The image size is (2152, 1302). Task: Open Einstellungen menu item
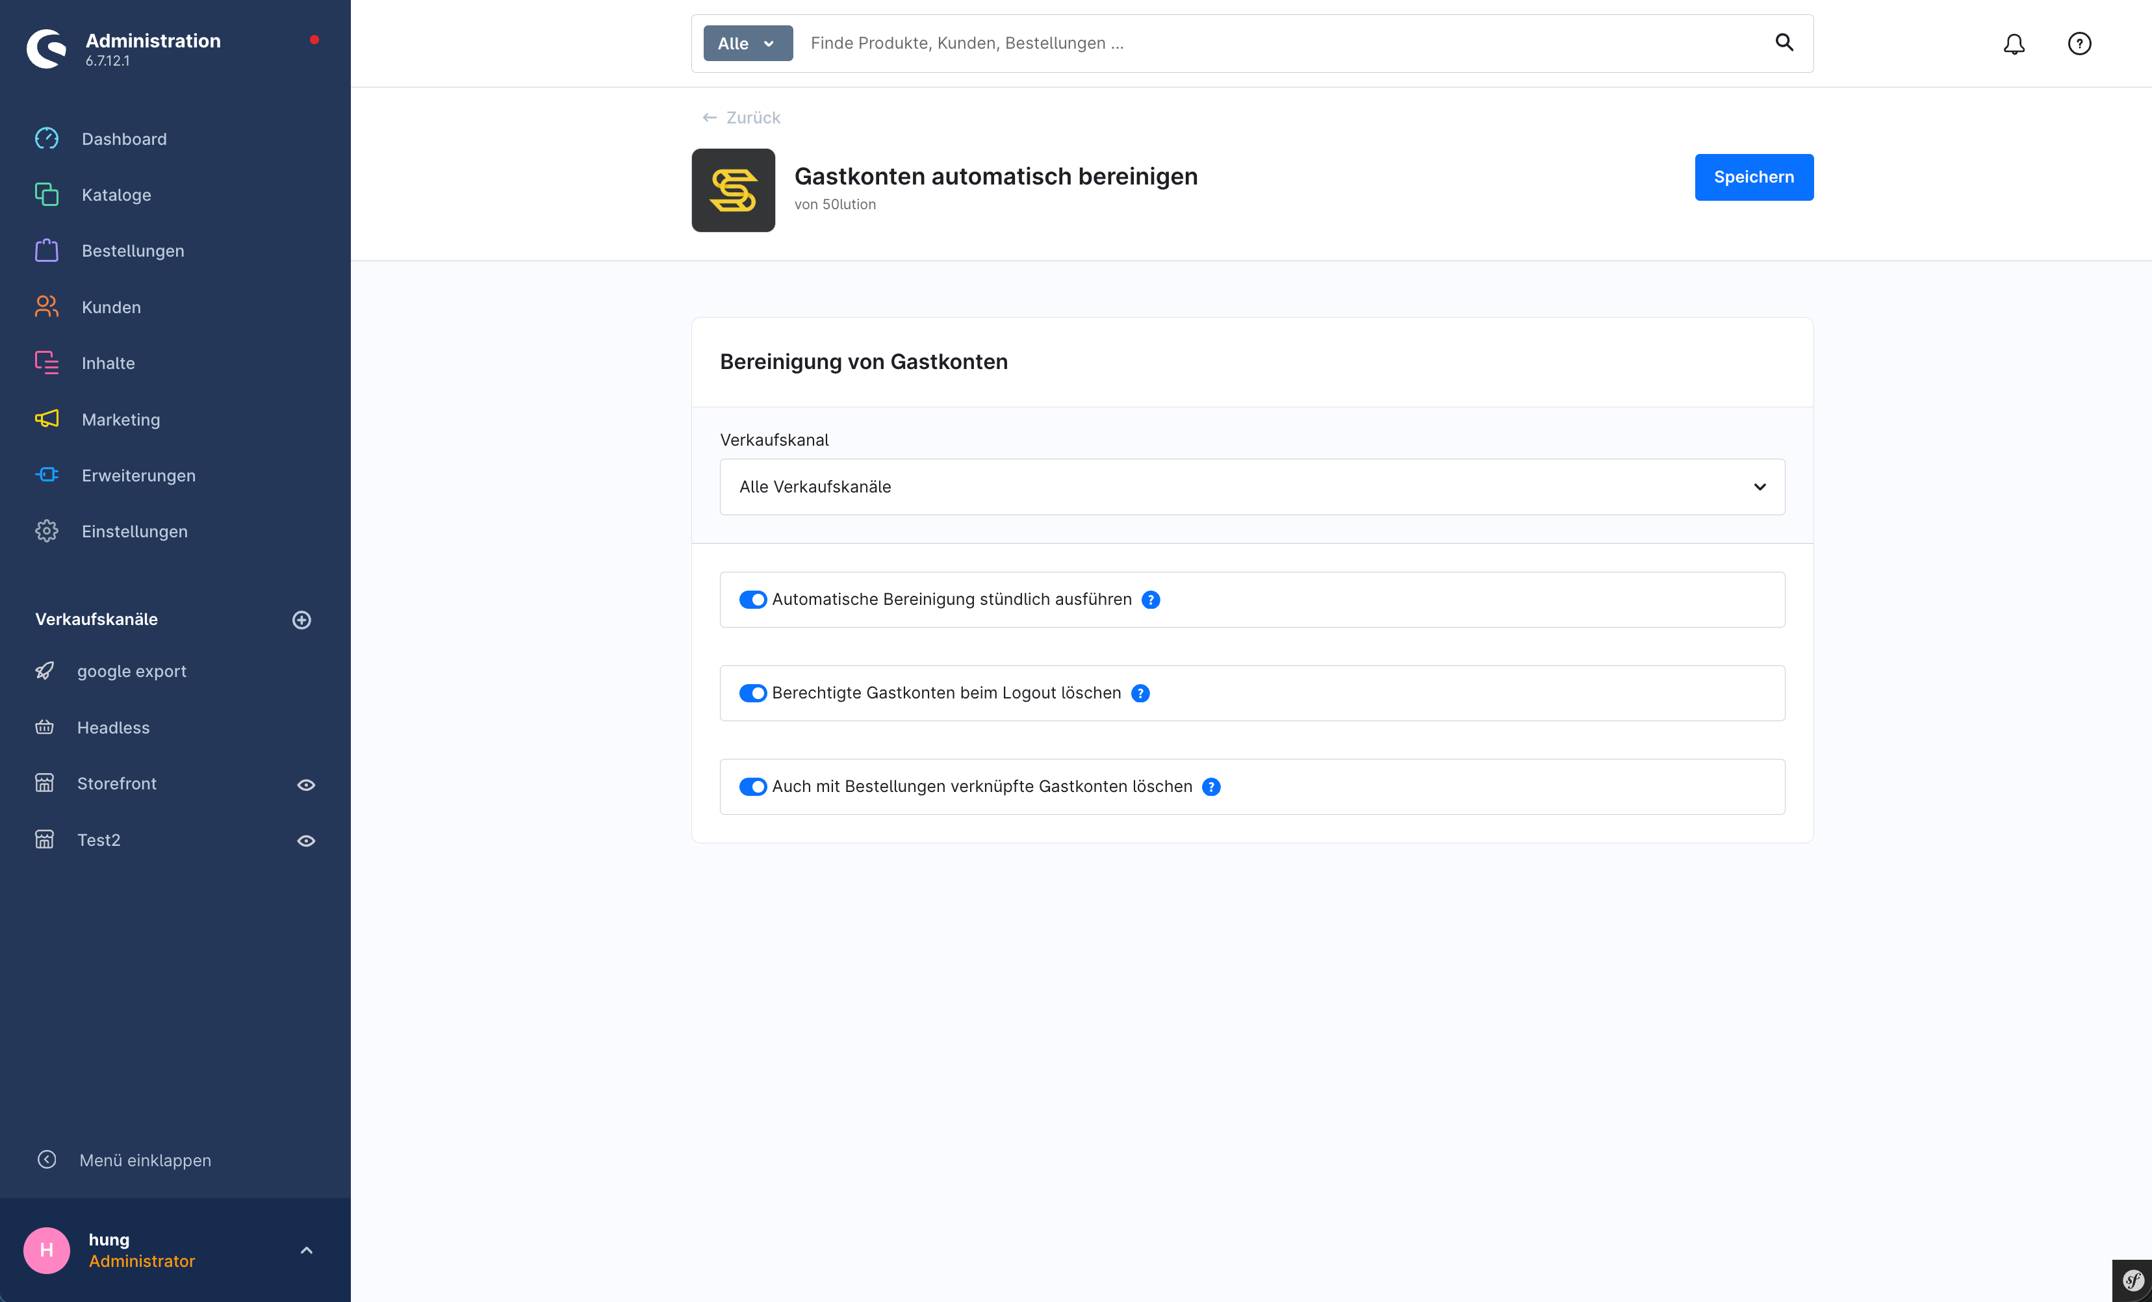[134, 531]
